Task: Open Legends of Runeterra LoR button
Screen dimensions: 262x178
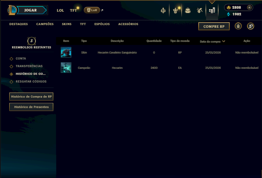Action: pyautogui.click(x=92, y=10)
